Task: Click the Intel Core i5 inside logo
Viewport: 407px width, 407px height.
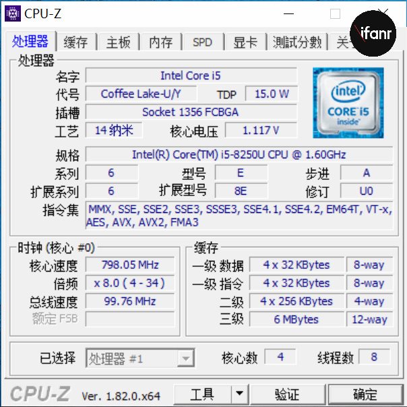Action: coord(348,103)
